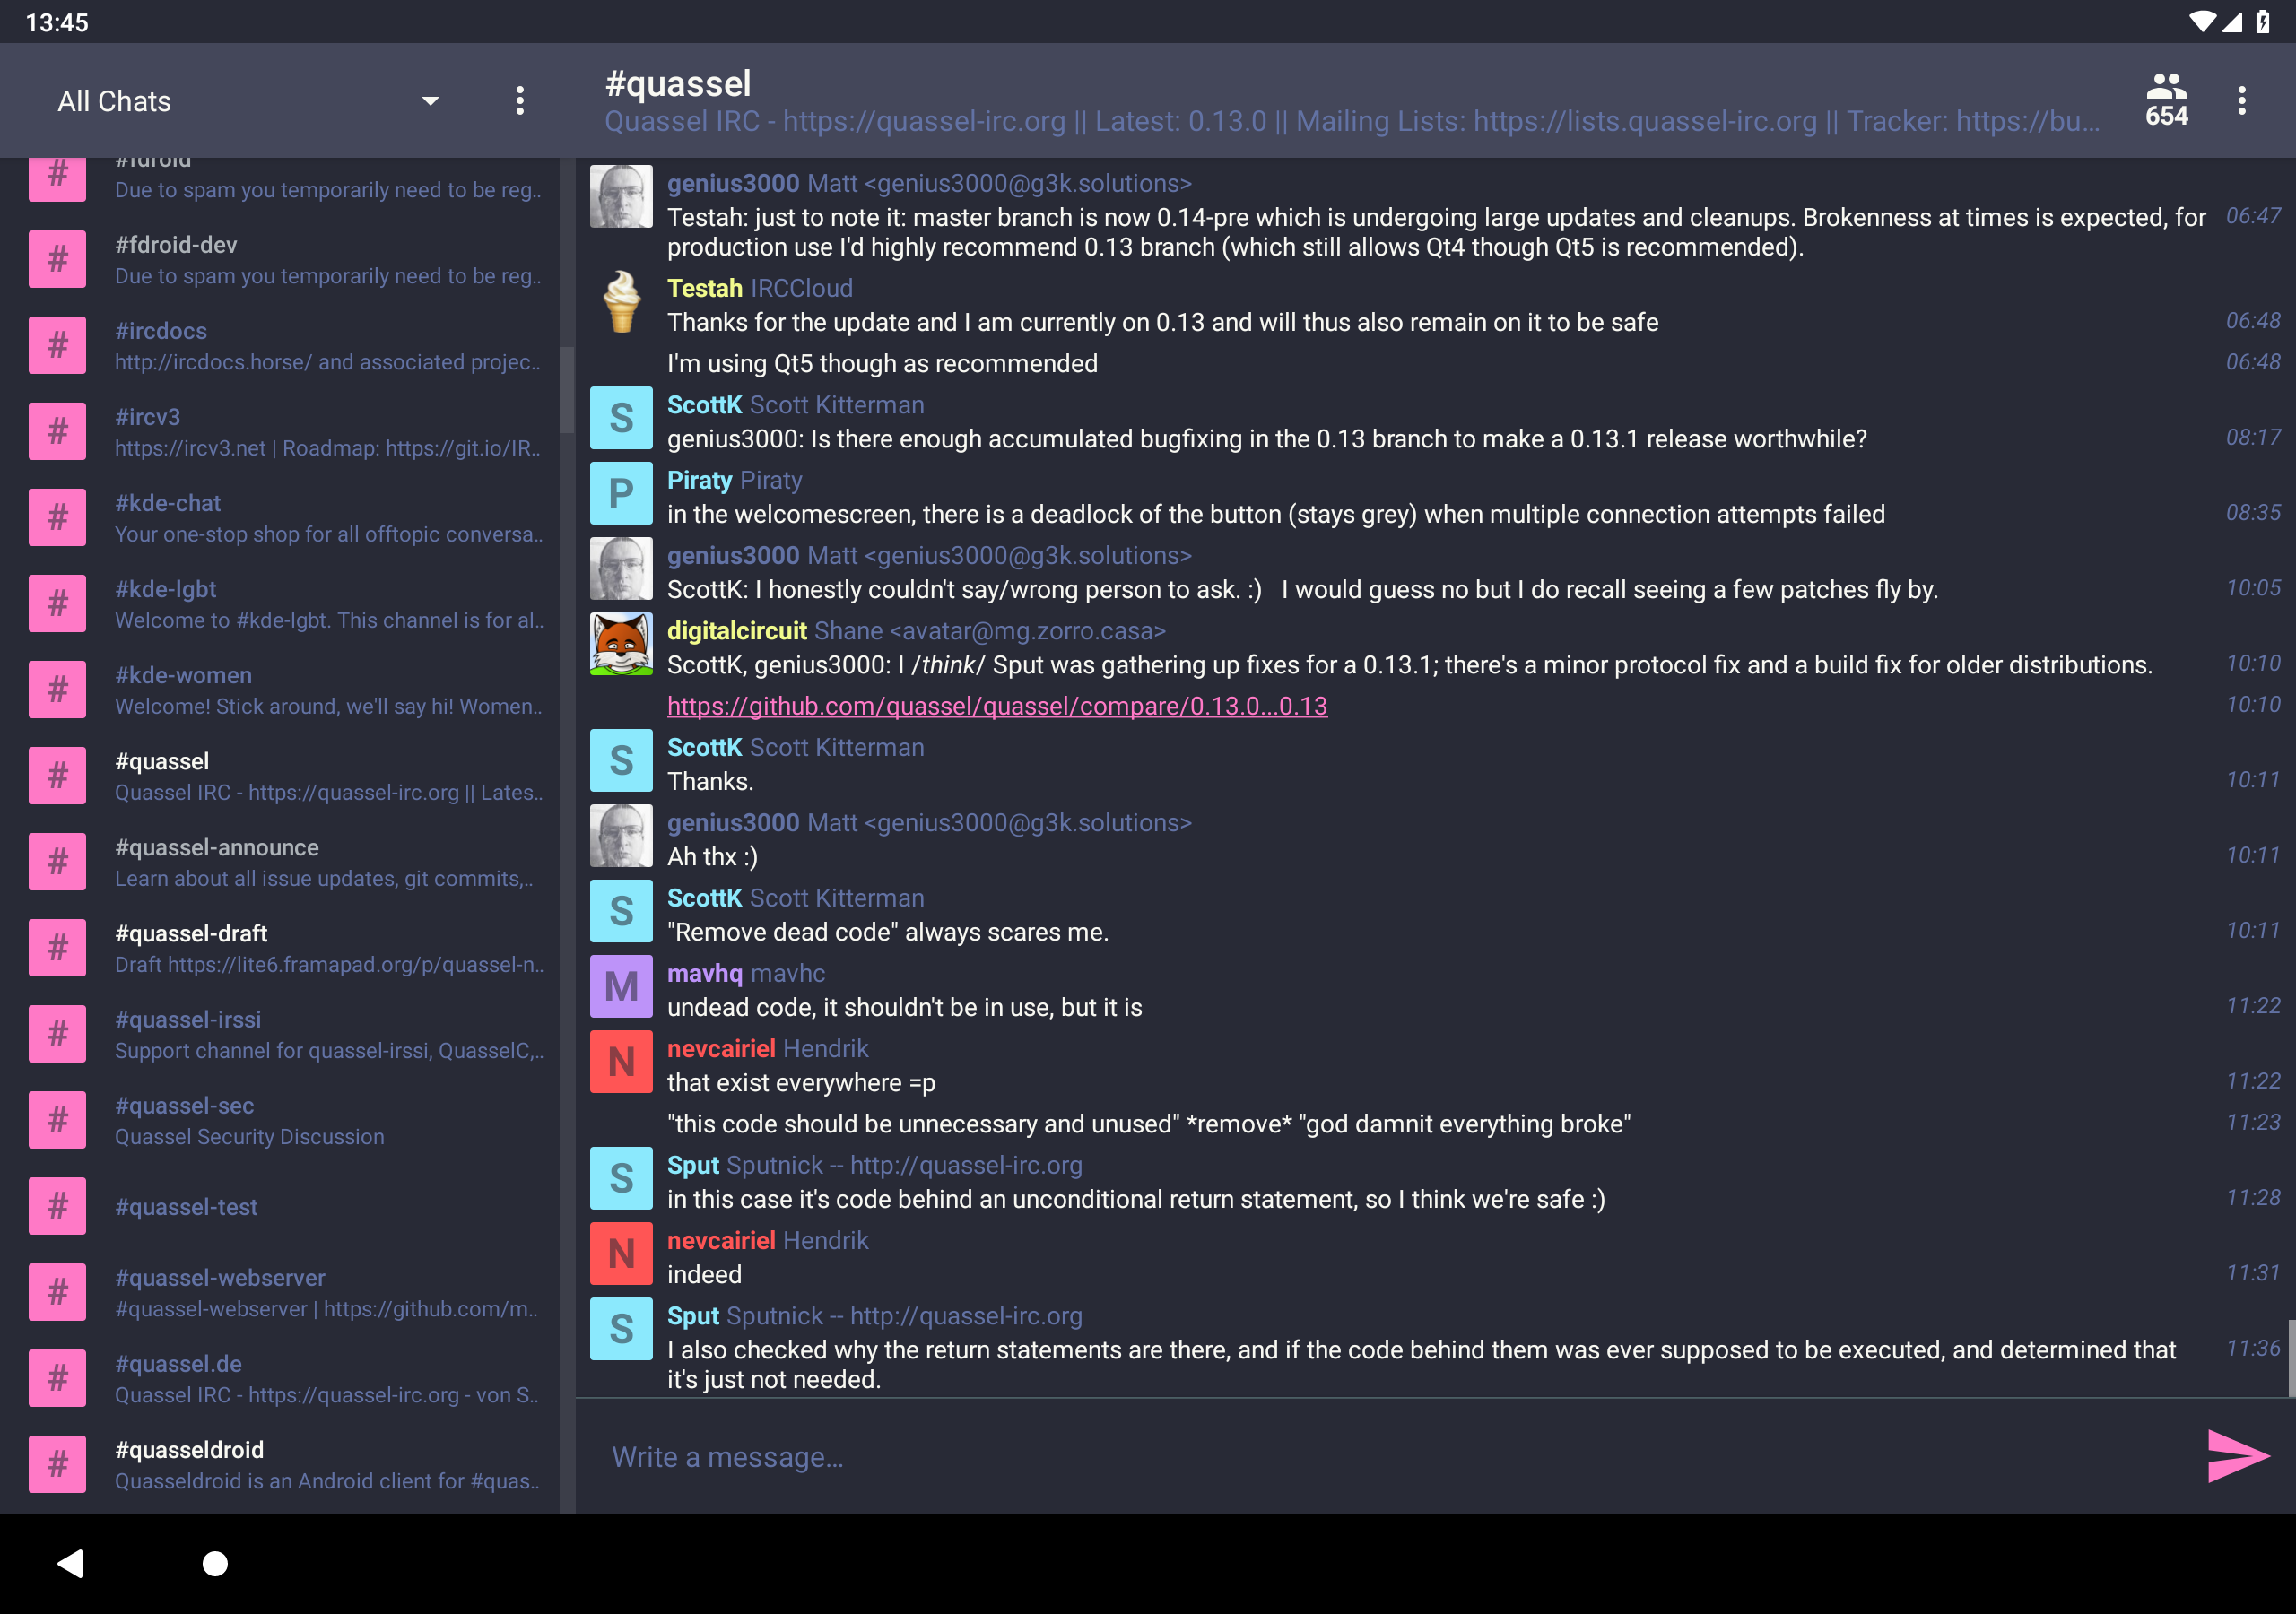Image resolution: width=2296 pixels, height=1614 pixels.
Task: Open the chat list overflow menu beside All Chats
Action: point(520,100)
